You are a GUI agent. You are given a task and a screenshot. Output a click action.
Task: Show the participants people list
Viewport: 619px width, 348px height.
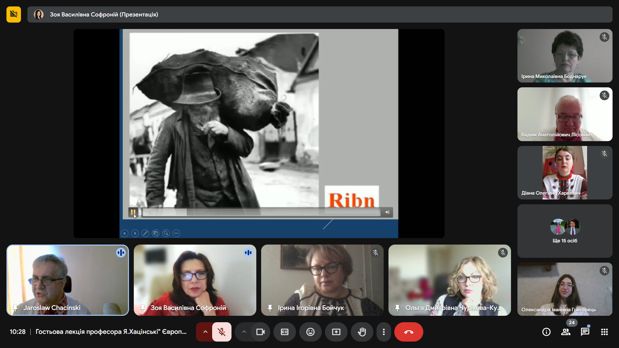click(565, 332)
